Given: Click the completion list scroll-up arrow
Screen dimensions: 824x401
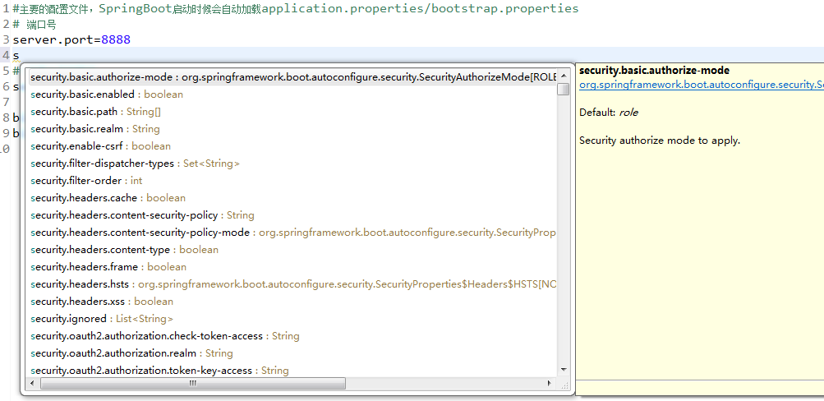Looking at the screenshot, I should point(564,76).
